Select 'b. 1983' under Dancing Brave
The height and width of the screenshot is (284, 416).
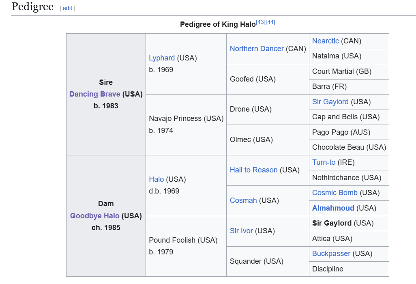[106, 105]
